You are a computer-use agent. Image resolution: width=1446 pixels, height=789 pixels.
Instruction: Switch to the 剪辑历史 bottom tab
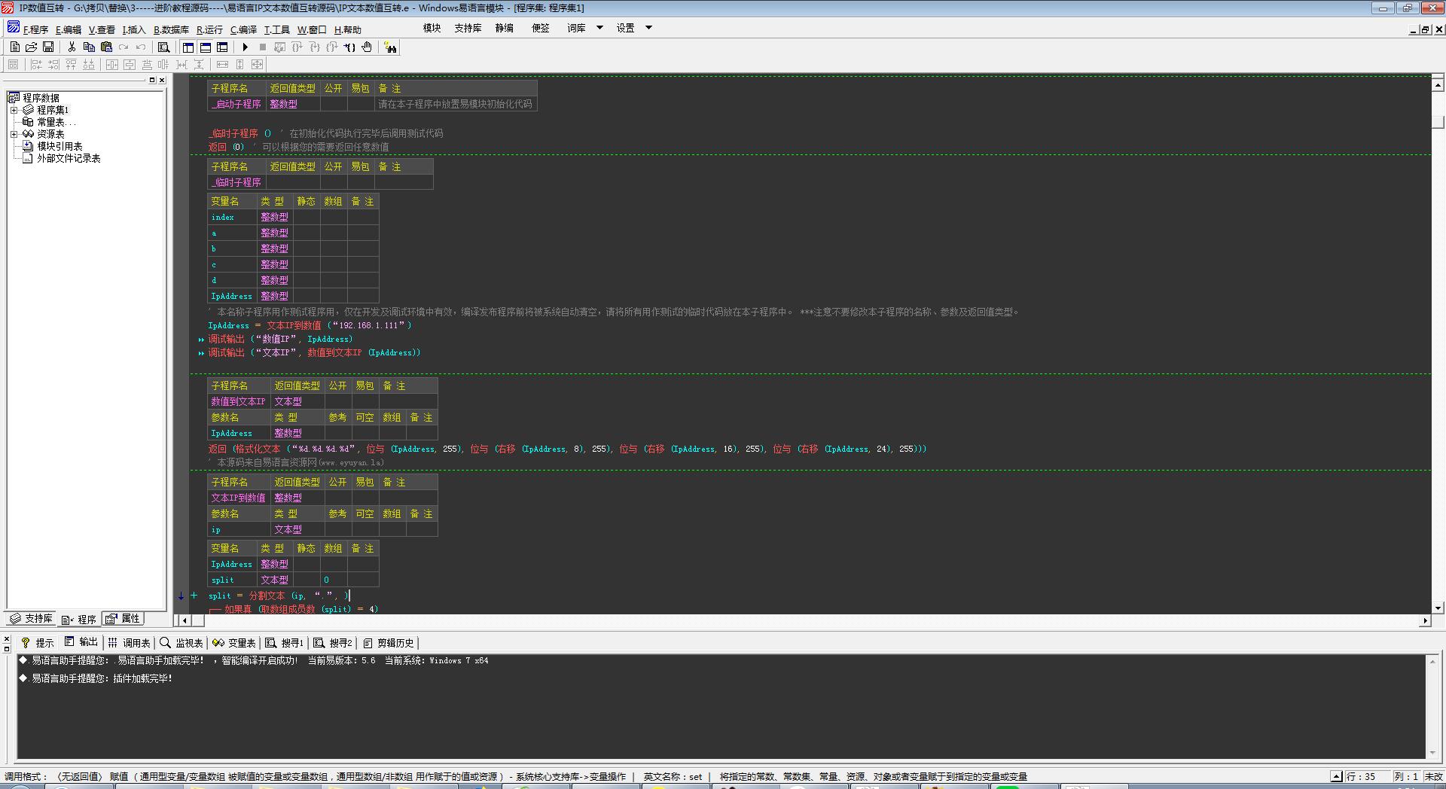(x=388, y=642)
